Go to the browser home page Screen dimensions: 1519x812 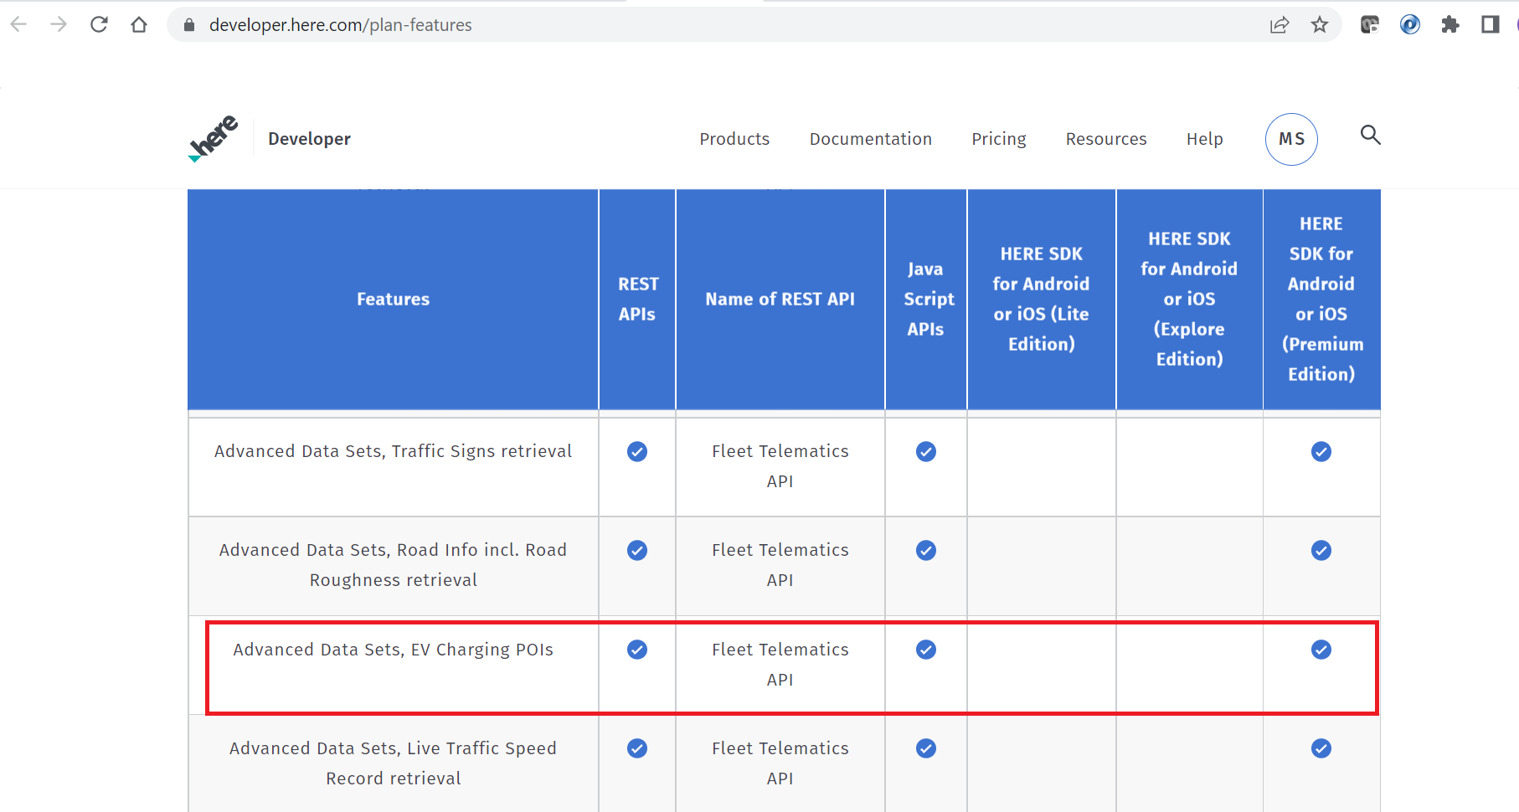tap(139, 25)
